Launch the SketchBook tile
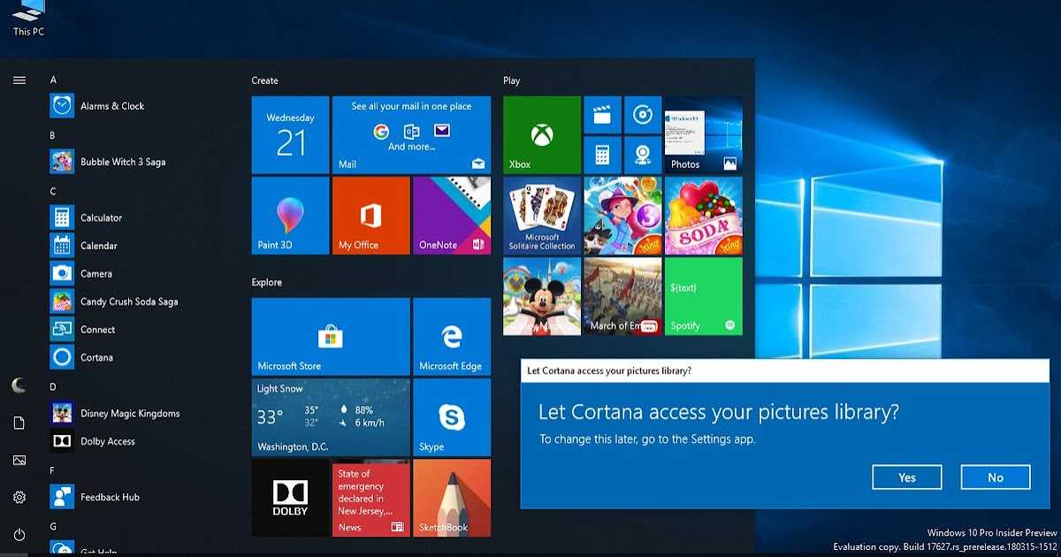 [452, 498]
